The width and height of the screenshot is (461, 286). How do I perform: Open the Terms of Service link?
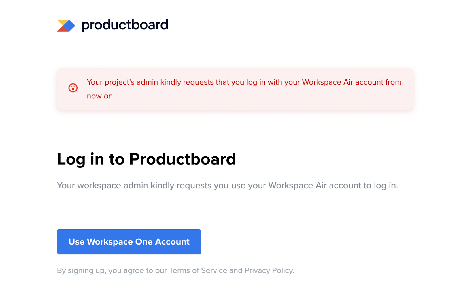pyautogui.click(x=198, y=270)
